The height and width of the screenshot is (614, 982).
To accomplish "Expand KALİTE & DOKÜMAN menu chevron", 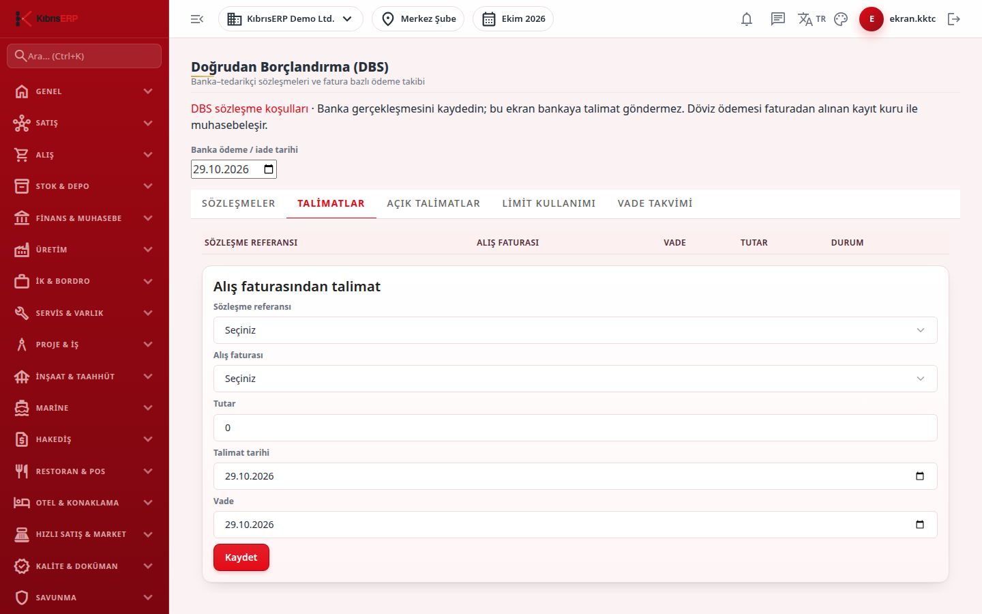I will pos(148,566).
